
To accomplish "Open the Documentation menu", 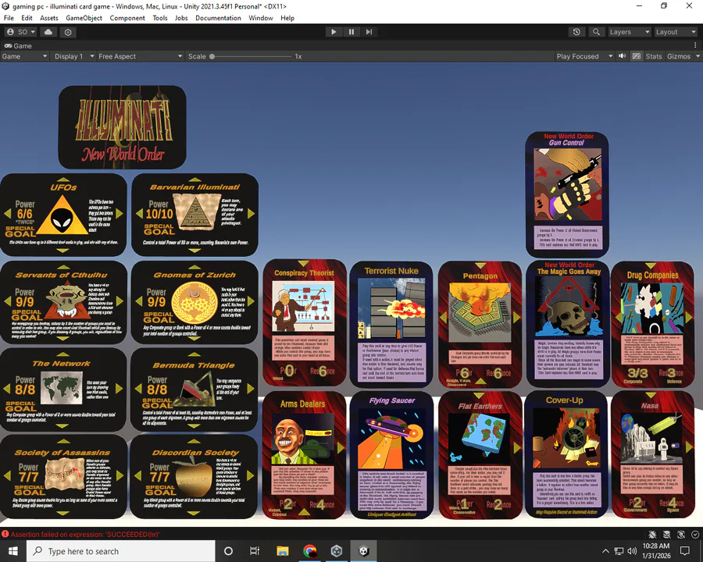I will pyautogui.click(x=218, y=18).
